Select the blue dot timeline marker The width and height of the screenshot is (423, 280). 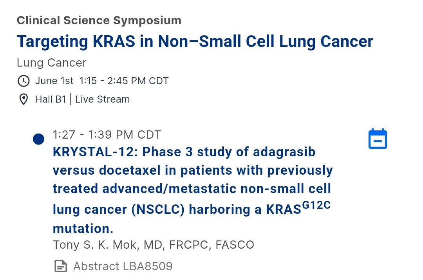point(38,139)
